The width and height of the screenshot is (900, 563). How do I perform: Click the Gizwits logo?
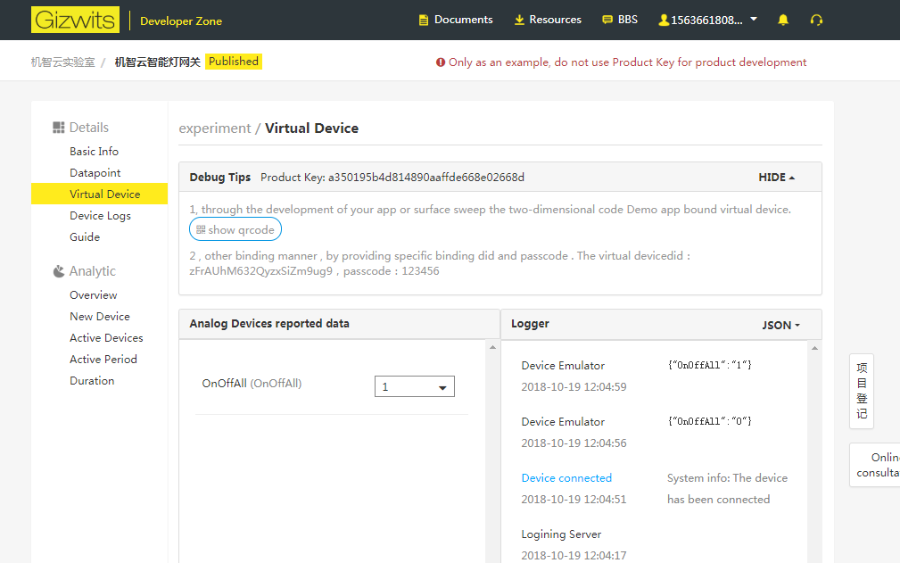coord(75,20)
